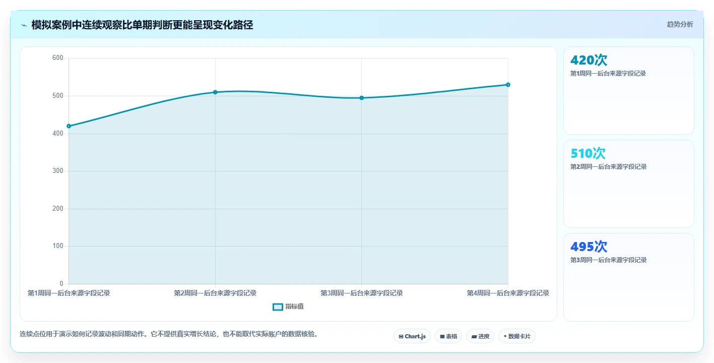The height and width of the screenshot is (363, 714).
Task: Click the week 4 data point at 530
Action: (508, 85)
